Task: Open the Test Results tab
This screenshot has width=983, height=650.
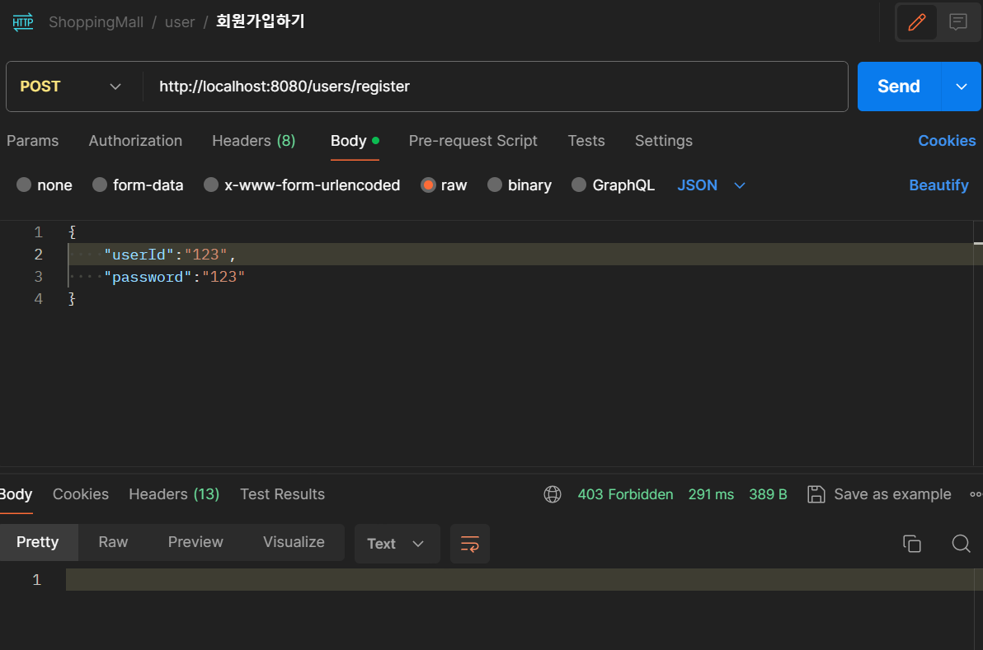Action: coord(282,494)
